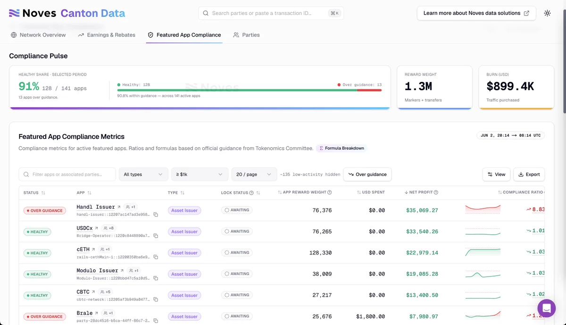Copy the Bridge-Operator party ID
Viewport: 566px width, 325px height.
pos(156,236)
